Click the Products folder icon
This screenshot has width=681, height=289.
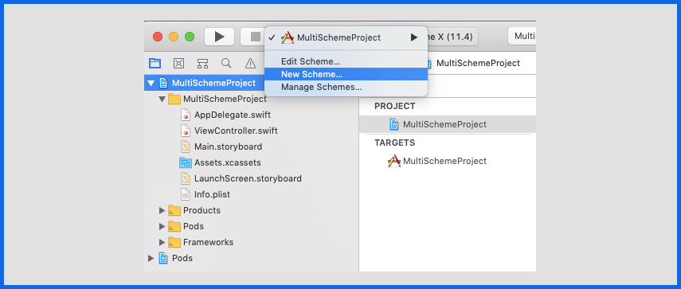(x=174, y=210)
